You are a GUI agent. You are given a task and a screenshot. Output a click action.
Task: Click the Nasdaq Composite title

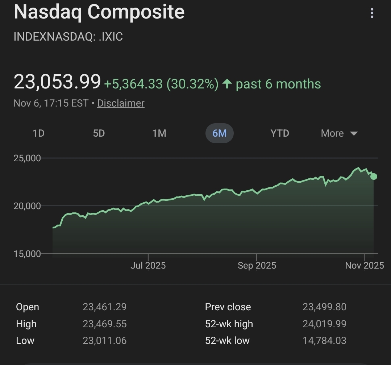99,12
